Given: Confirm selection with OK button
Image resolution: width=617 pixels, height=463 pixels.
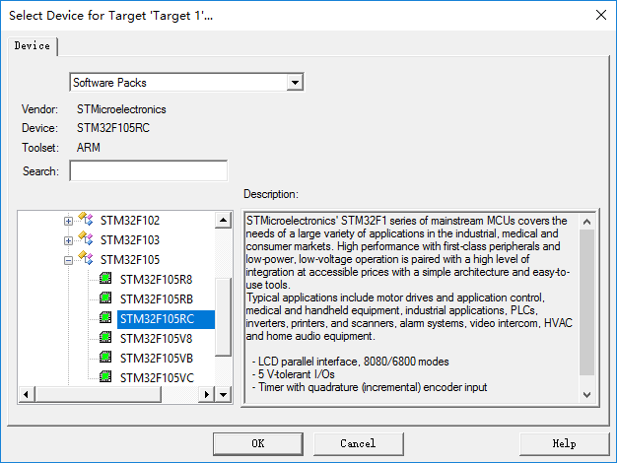Looking at the screenshot, I should (x=258, y=443).
